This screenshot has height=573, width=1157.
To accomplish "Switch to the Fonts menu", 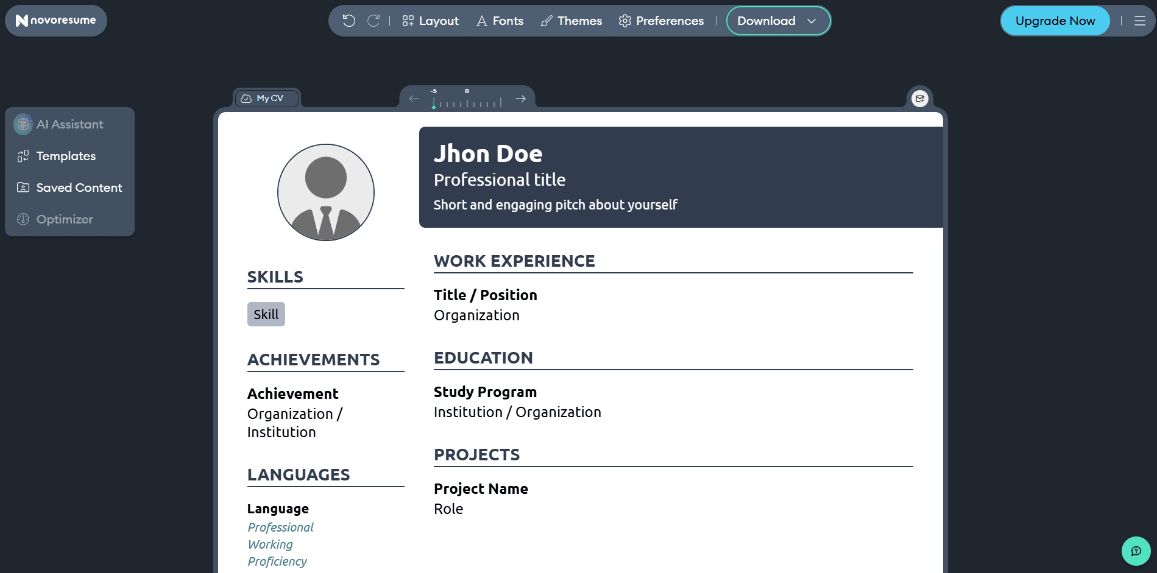I will coord(500,20).
